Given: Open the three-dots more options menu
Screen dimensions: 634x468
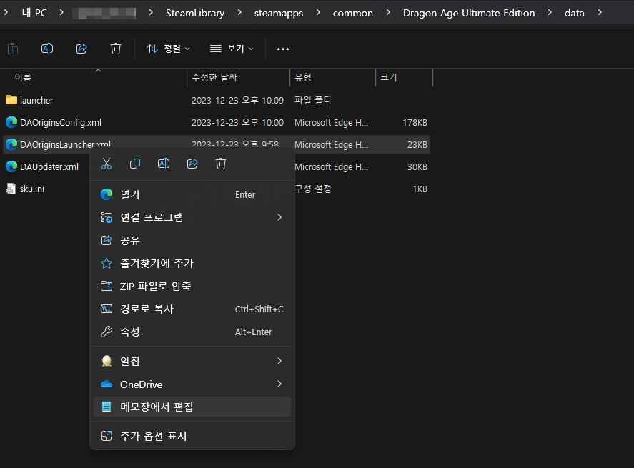Looking at the screenshot, I should pos(283,49).
